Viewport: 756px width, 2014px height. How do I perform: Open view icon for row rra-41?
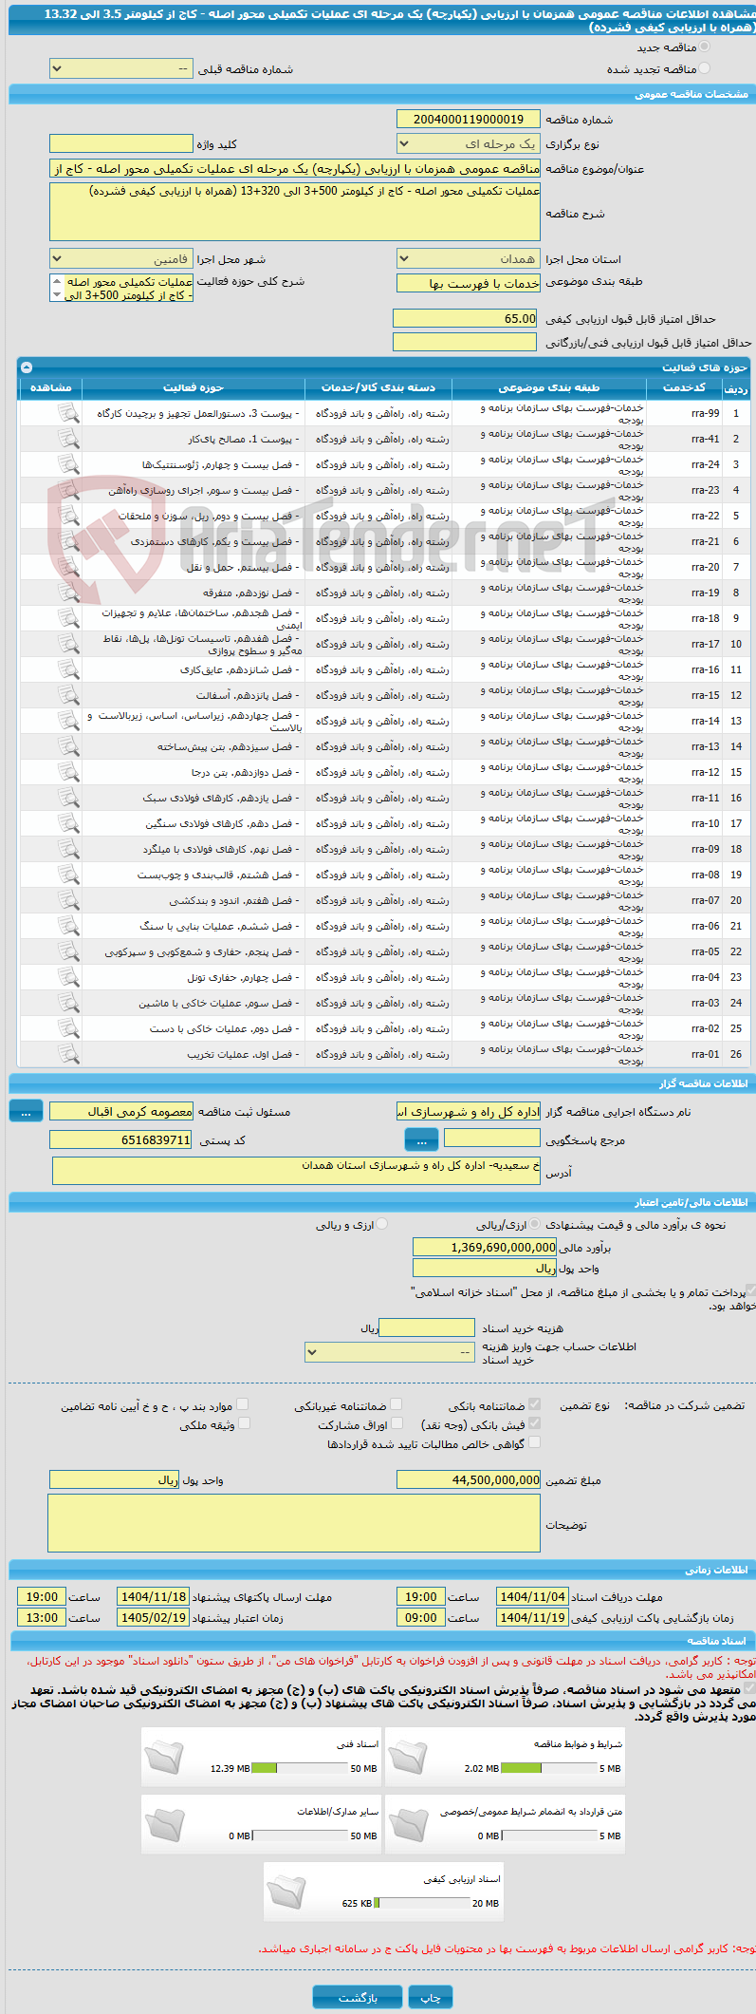click(x=68, y=439)
